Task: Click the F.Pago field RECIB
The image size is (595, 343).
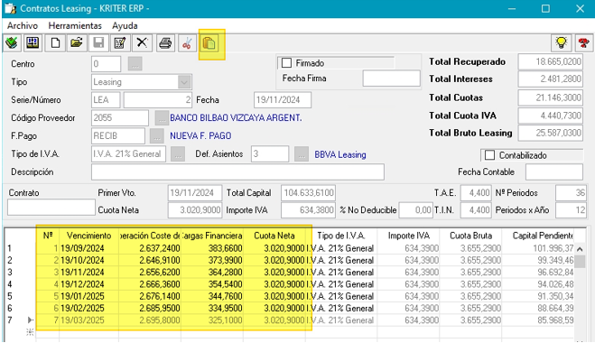Action: point(118,135)
